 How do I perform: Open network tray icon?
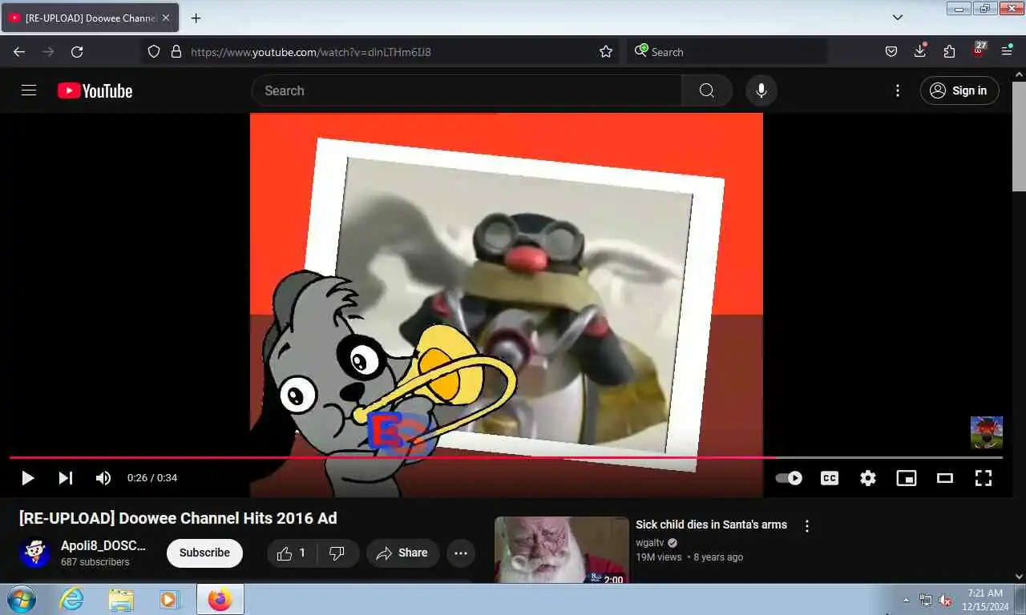[926, 600]
